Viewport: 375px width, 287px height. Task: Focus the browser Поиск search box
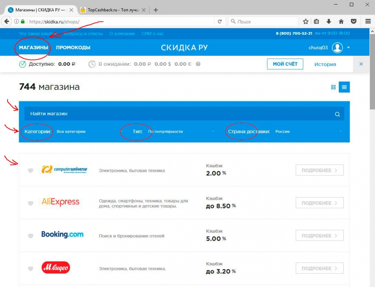pyautogui.click(x=263, y=22)
